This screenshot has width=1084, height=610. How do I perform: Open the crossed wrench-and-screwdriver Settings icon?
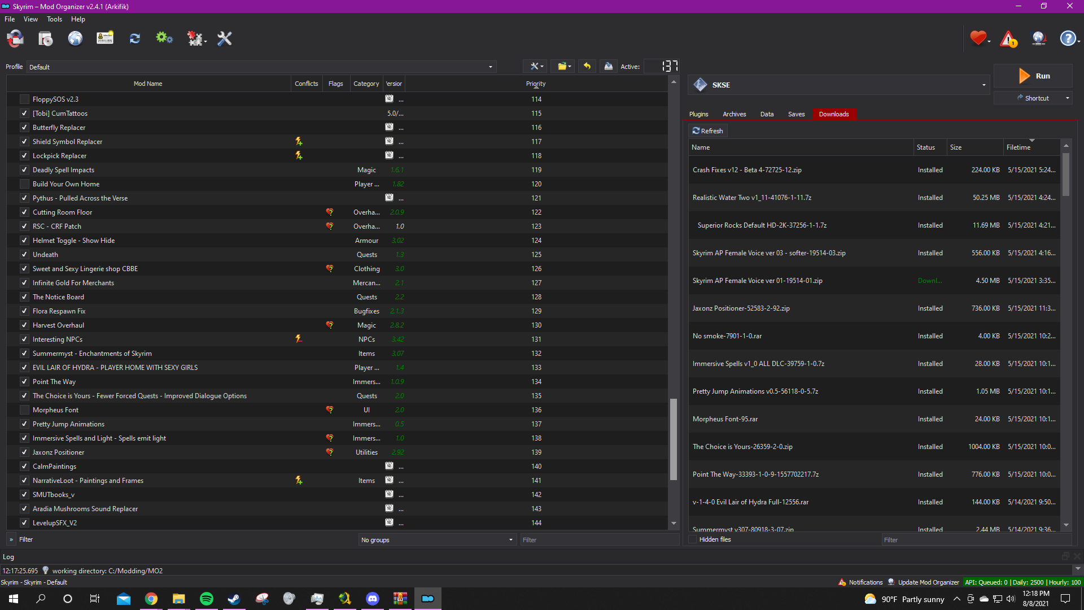(225, 38)
